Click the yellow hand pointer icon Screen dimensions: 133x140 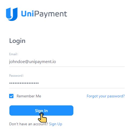tap(42, 117)
